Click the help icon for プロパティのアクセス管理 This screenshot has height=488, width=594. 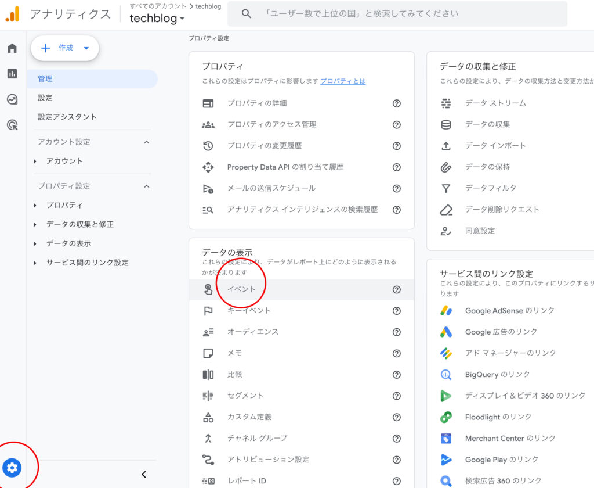click(x=396, y=124)
